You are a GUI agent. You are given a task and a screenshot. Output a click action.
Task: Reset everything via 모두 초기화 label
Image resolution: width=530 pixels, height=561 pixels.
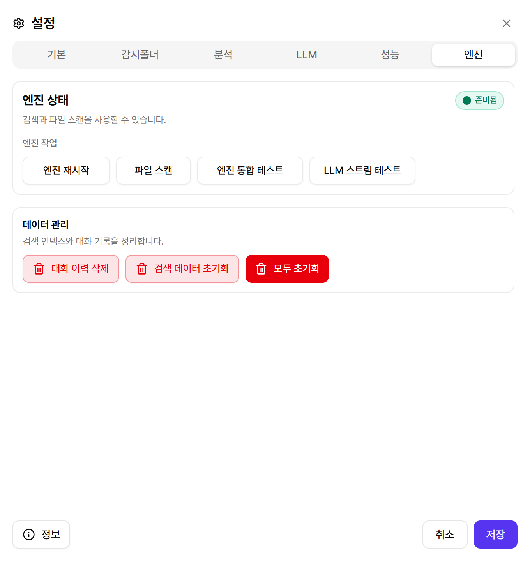297,268
